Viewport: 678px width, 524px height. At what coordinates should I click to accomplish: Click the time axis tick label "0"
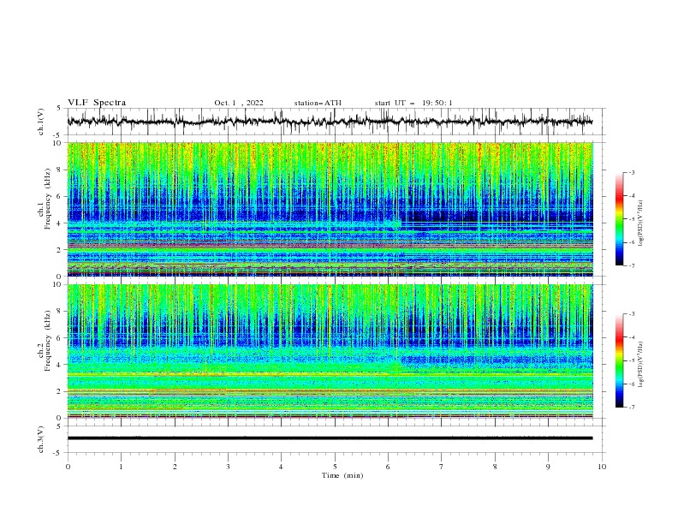pos(68,467)
